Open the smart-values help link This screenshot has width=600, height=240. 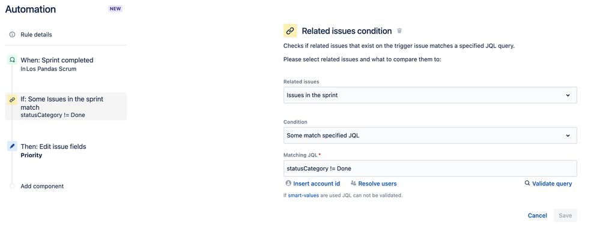click(303, 196)
